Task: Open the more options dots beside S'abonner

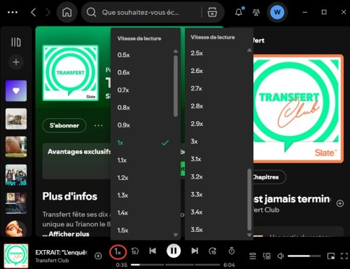Action: tap(99, 125)
